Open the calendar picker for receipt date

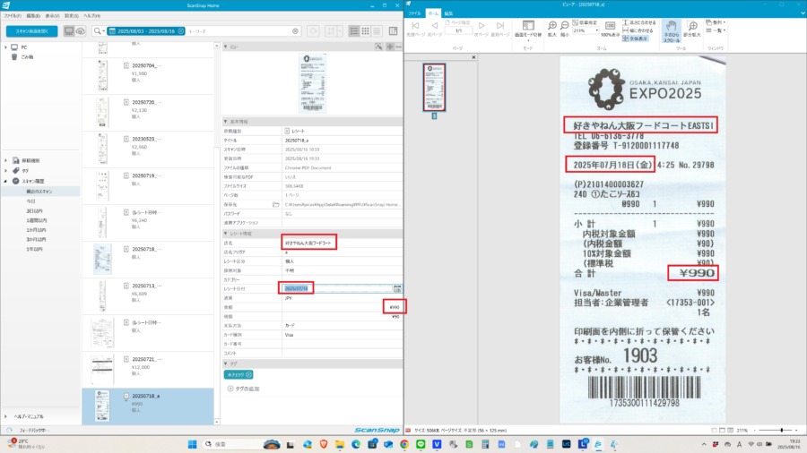(x=397, y=288)
